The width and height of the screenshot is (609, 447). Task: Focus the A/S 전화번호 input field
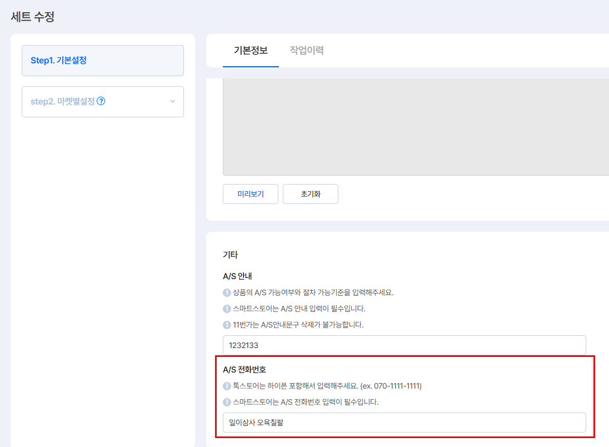point(405,423)
